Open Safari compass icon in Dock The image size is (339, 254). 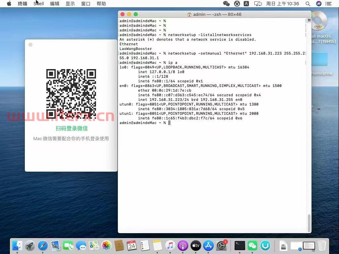click(43, 246)
